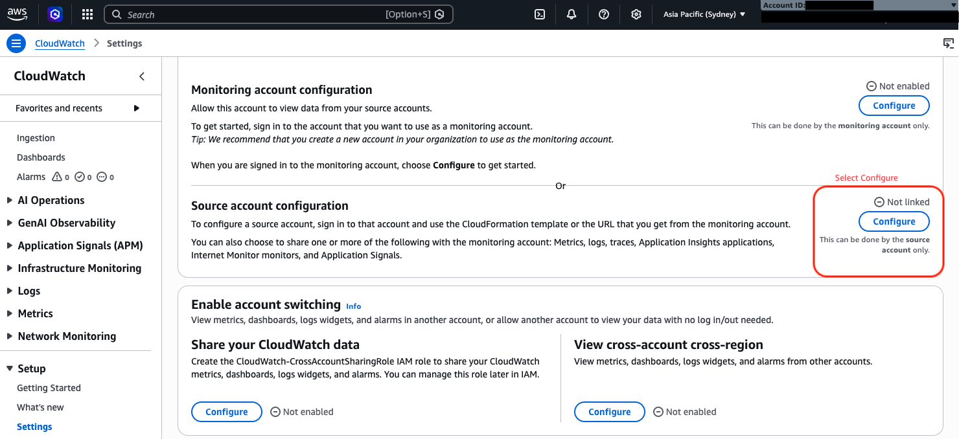Screen dimensions: 959x439
Task: Open Getting Started under Setup
Action: [49, 388]
